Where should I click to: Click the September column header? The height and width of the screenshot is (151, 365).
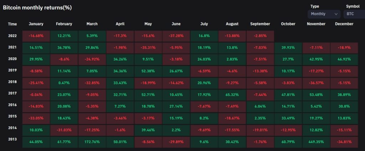260,24
